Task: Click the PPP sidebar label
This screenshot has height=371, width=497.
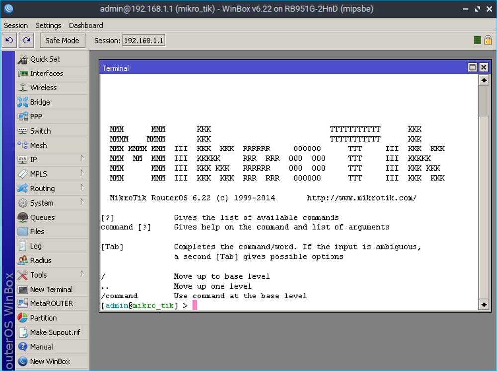Action: pos(36,117)
